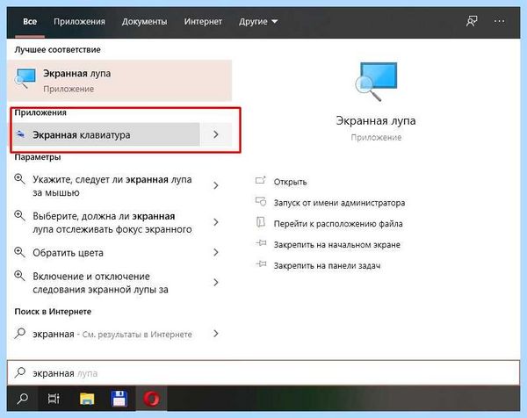
Task: Open the Приложения filter tab
Action: (x=79, y=21)
